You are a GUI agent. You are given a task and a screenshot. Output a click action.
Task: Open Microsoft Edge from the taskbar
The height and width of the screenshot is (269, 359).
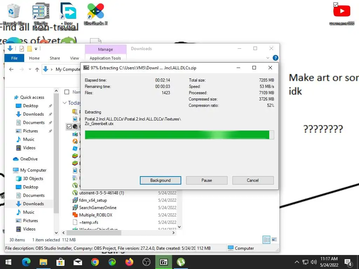[x=26, y=262]
